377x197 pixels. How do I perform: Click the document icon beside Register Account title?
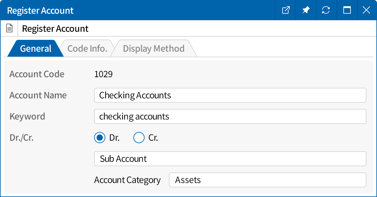click(x=9, y=28)
